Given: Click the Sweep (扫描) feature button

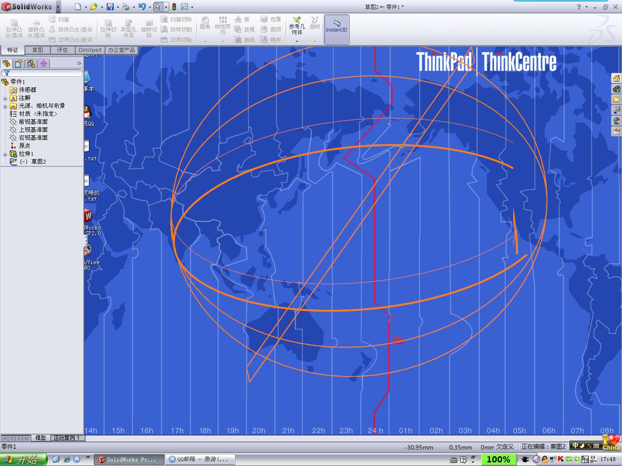Looking at the screenshot, I should click(x=59, y=20).
